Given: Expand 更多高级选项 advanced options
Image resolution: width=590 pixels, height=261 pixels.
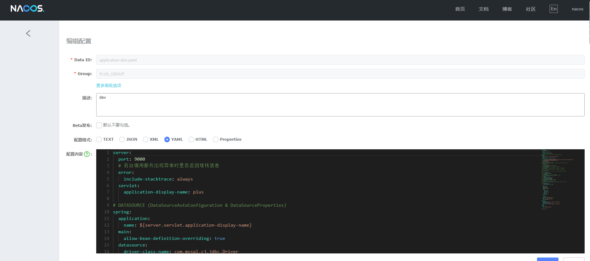Looking at the screenshot, I should (x=109, y=86).
